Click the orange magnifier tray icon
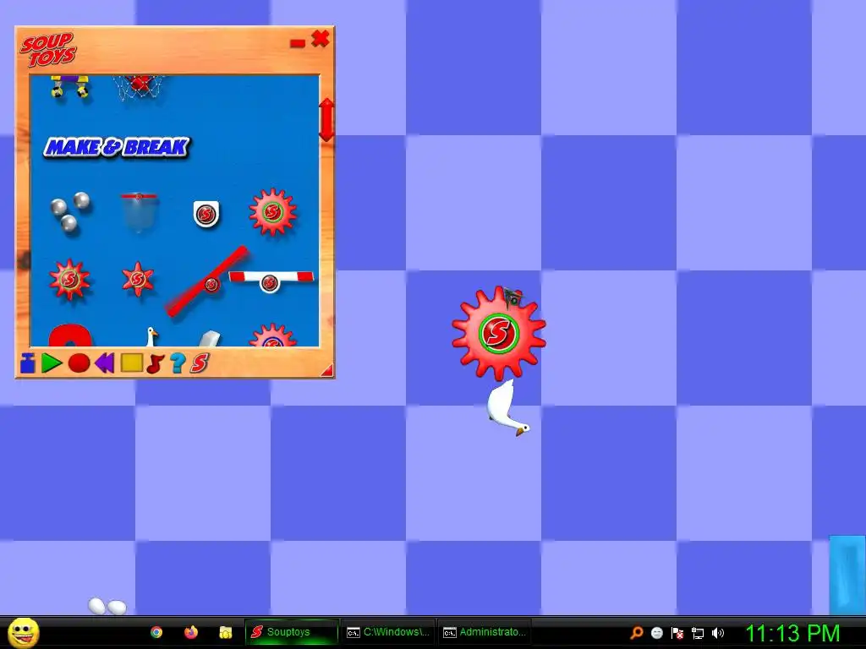The image size is (866, 649). point(637,632)
